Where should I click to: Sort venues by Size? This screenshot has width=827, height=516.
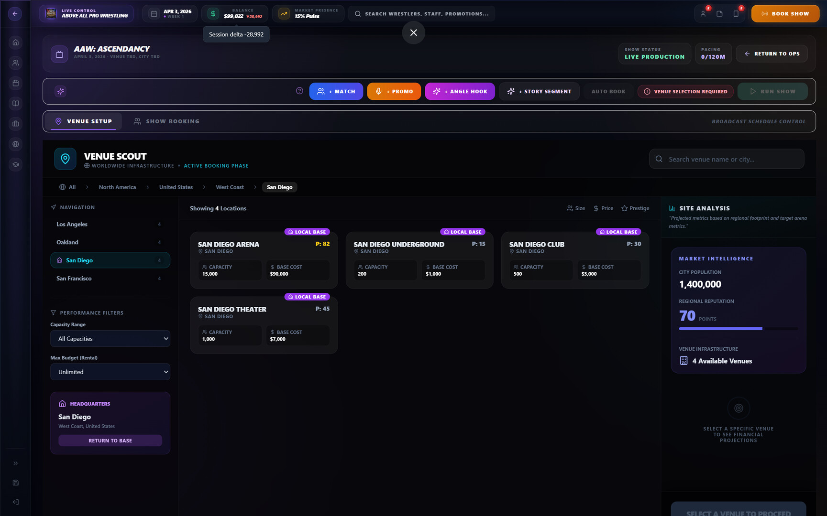576,208
